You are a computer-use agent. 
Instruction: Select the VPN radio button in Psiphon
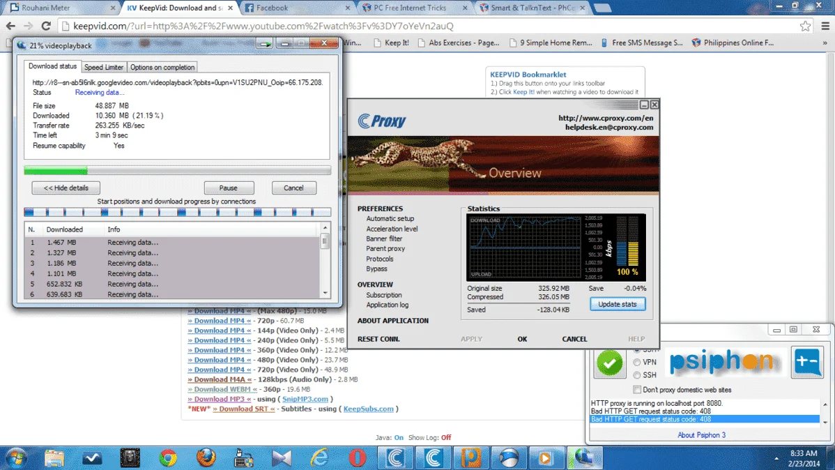tap(637, 363)
